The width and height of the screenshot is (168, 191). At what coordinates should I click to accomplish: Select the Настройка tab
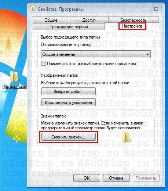pos(132,26)
